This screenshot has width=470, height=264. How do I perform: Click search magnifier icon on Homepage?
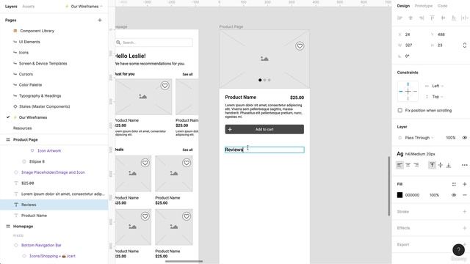pos(118,43)
